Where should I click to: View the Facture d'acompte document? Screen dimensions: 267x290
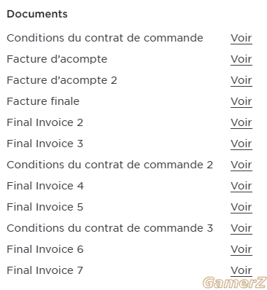point(241,59)
